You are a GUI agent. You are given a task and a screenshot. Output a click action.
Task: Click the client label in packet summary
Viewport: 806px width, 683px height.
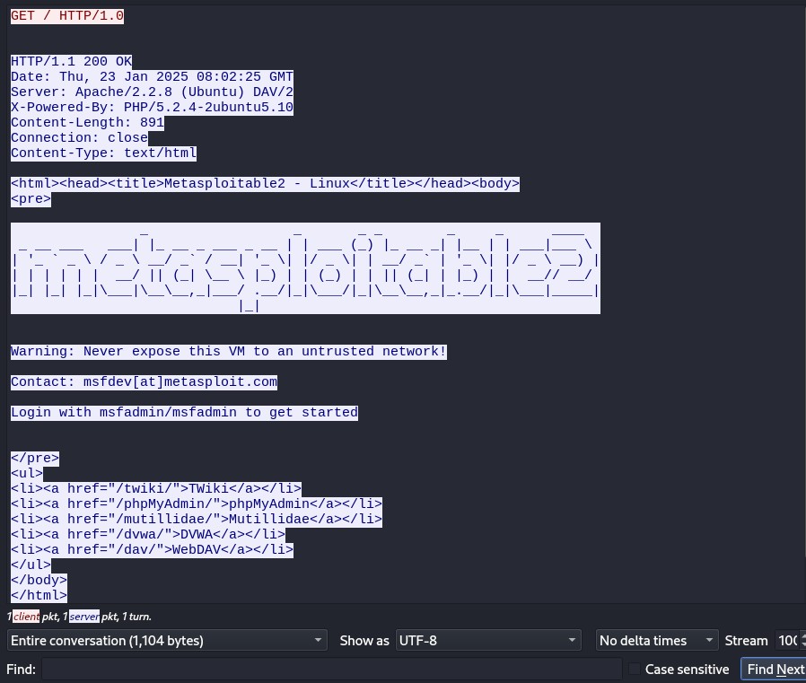coord(26,617)
